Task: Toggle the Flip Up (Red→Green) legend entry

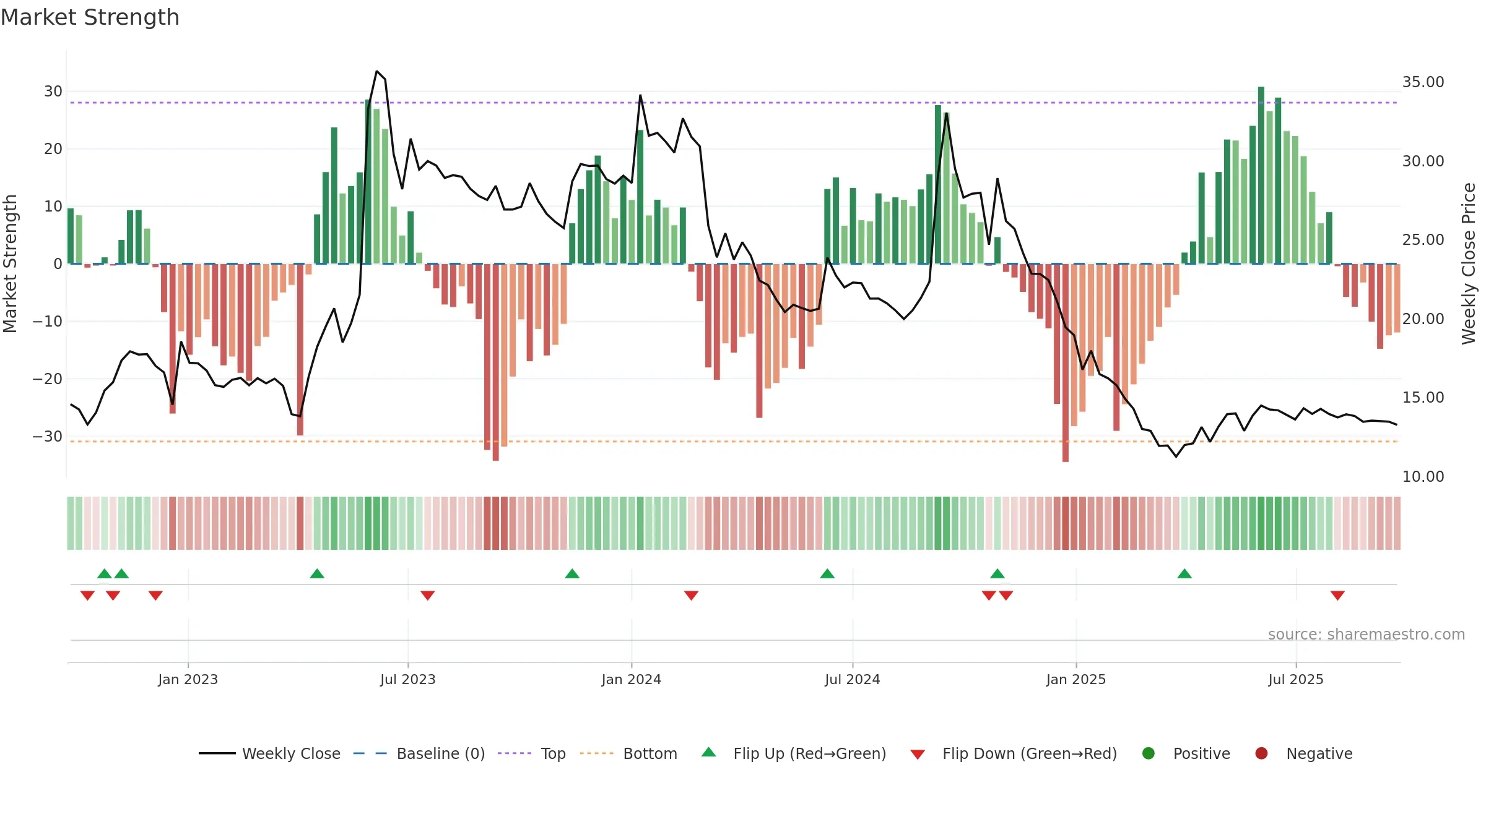Action: coord(794,753)
